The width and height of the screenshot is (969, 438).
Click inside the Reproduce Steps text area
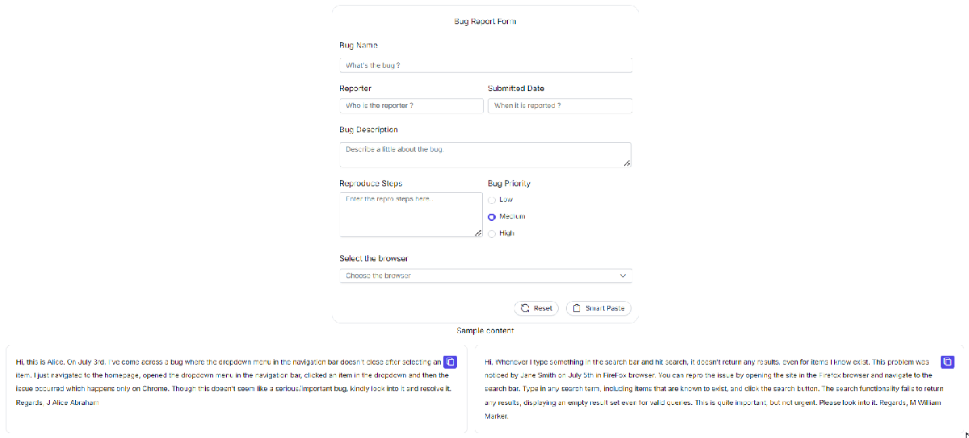coord(409,214)
